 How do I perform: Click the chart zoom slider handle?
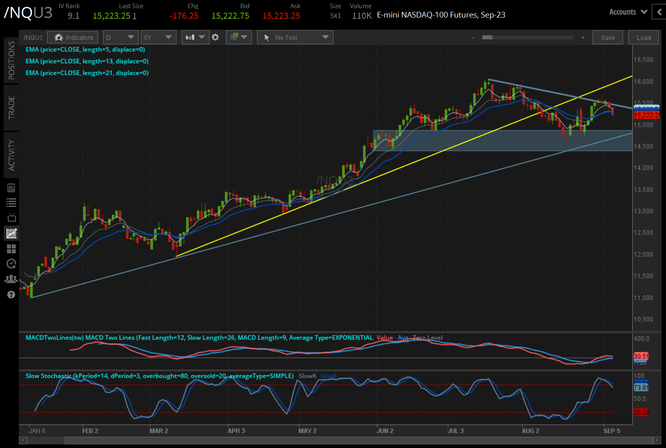(487, 38)
